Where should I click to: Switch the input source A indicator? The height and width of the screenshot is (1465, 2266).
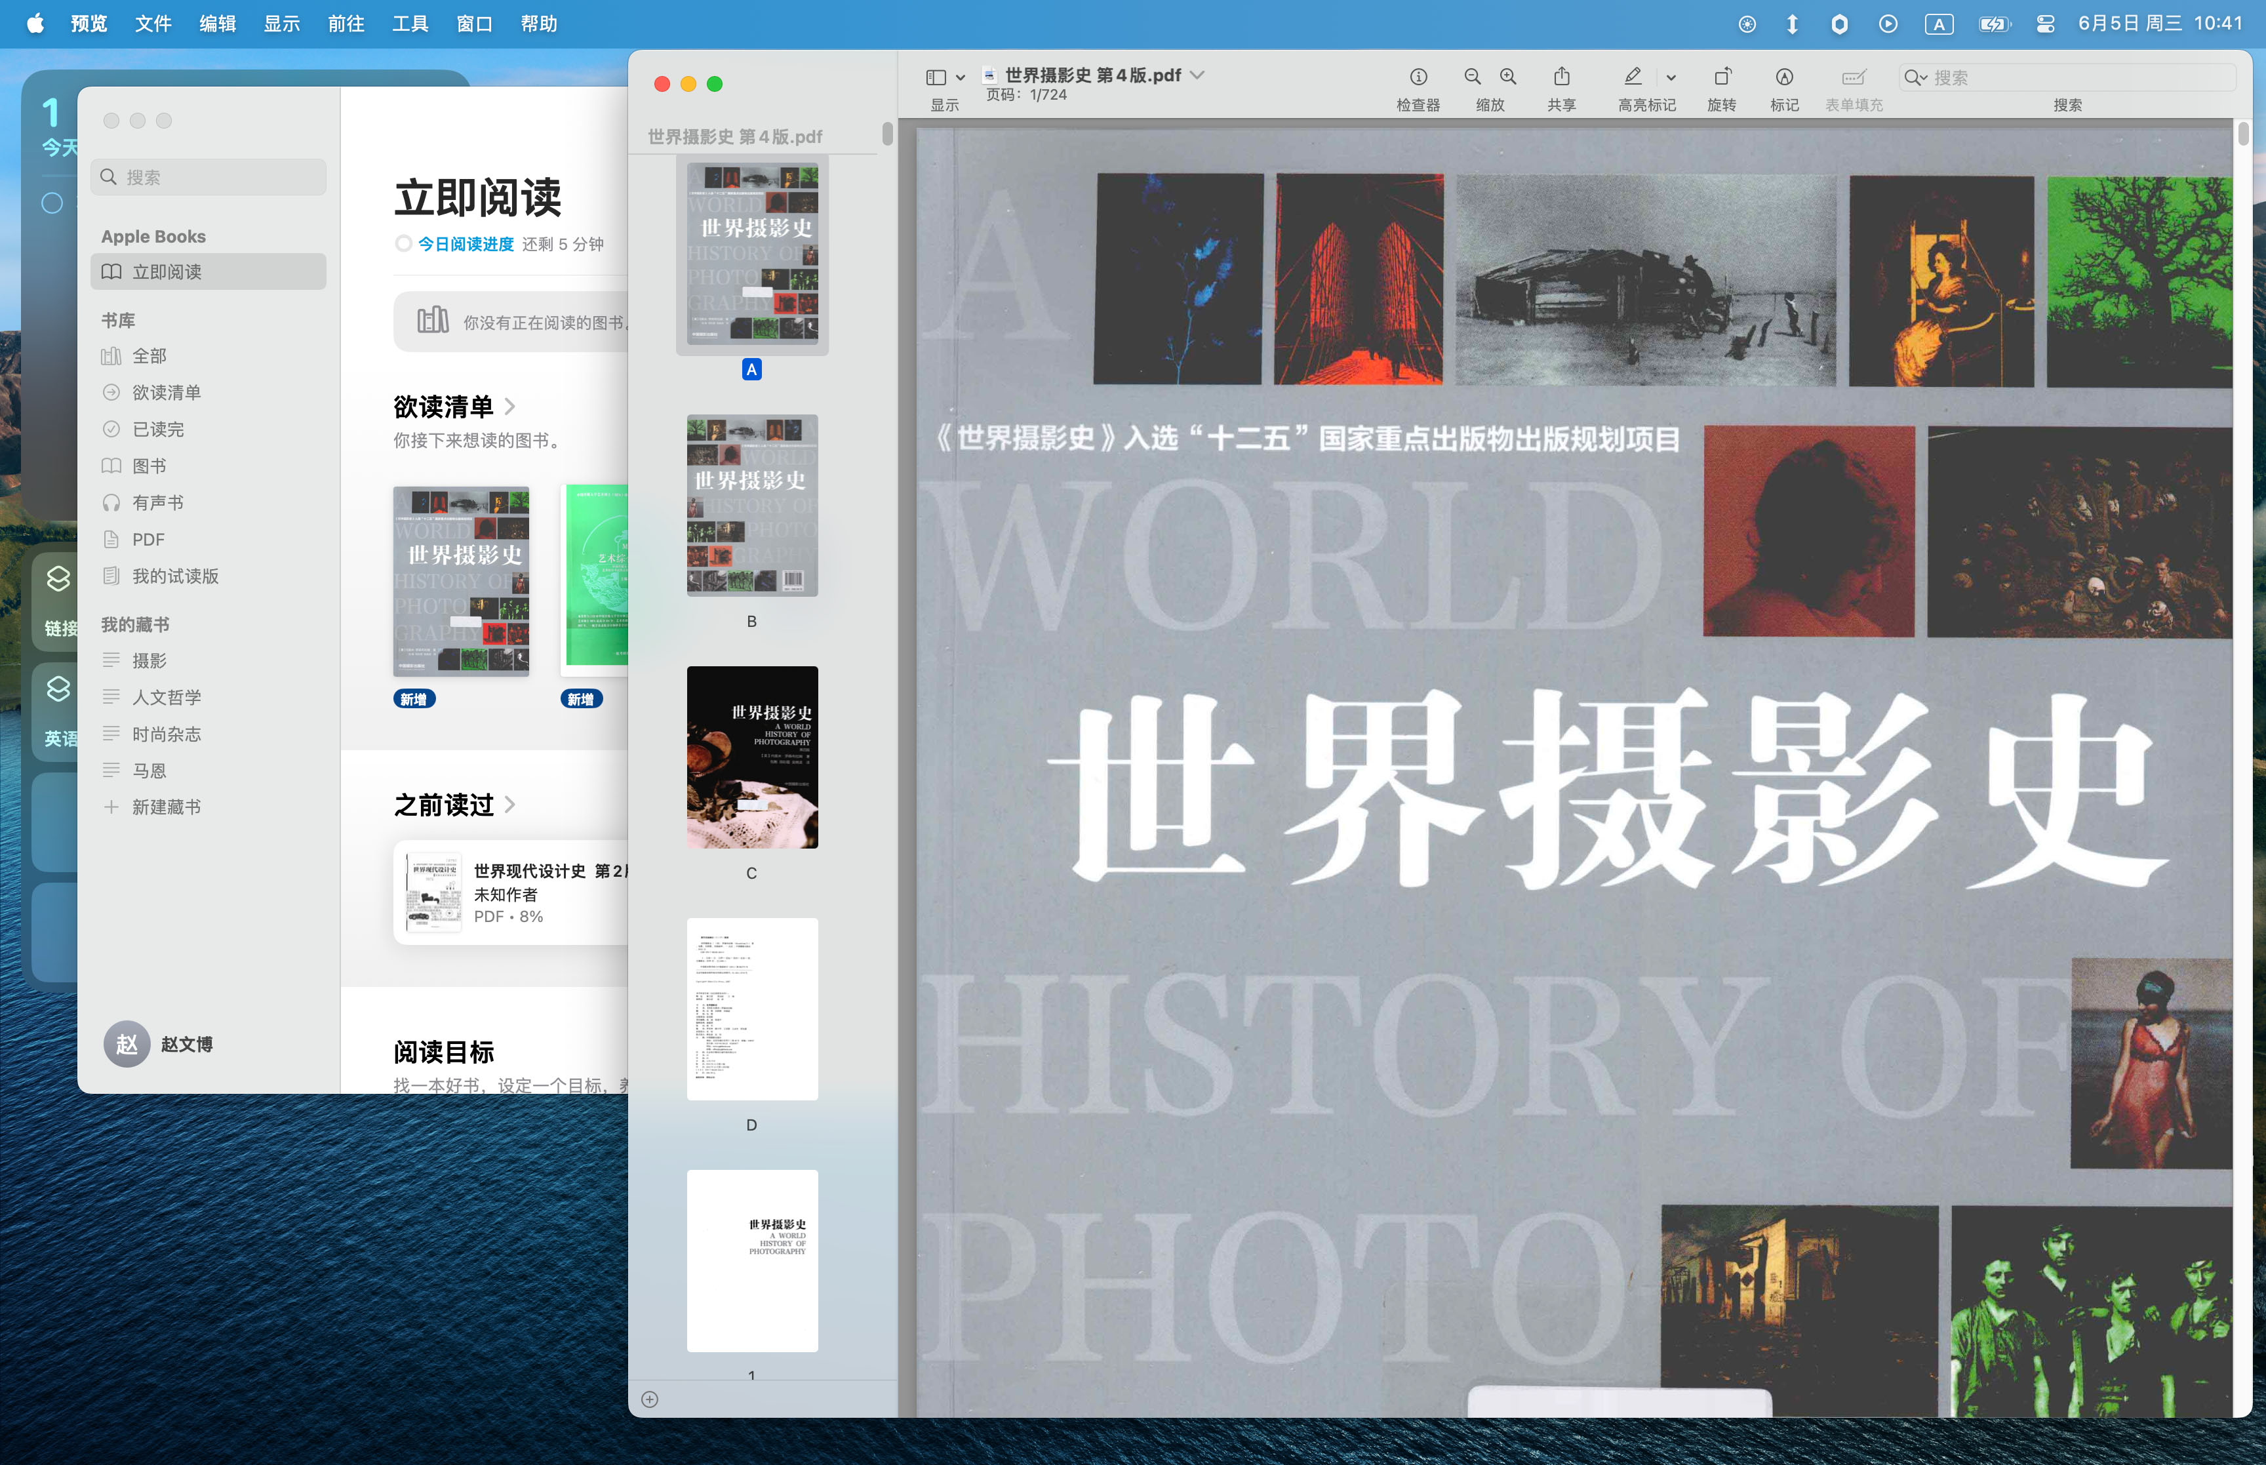[1938, 24]
